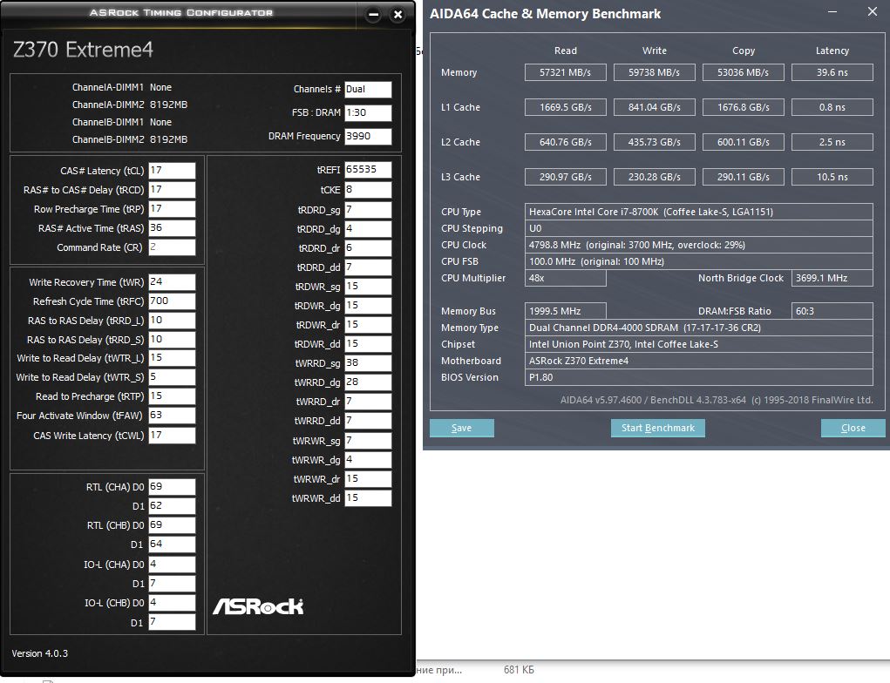Click the tWRWR_dd field
Screen dimensions: 890x683
[x=368, y=498]
